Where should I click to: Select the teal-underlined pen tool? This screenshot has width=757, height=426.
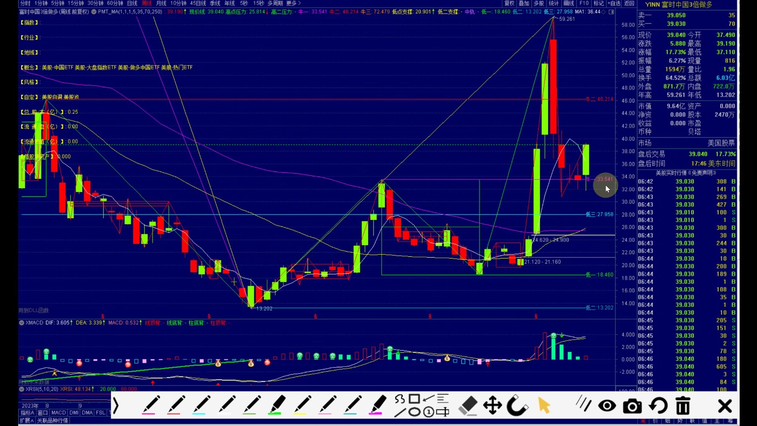pos(352,405)
